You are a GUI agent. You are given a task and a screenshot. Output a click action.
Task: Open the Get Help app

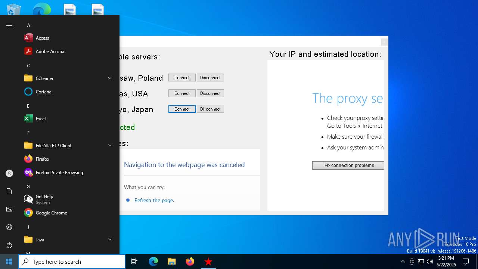click(67, 200)
